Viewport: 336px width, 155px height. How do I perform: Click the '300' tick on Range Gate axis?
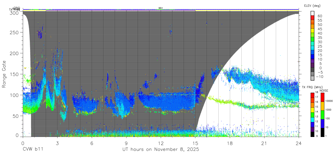point(15,13)
